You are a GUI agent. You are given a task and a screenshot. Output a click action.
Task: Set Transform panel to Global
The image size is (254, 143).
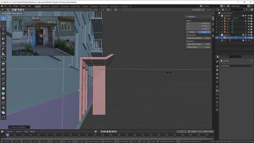click(192, 32)
